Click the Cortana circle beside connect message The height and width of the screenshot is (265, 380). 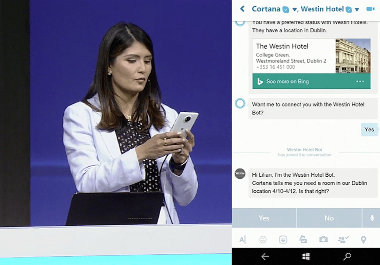click(240, 104)
